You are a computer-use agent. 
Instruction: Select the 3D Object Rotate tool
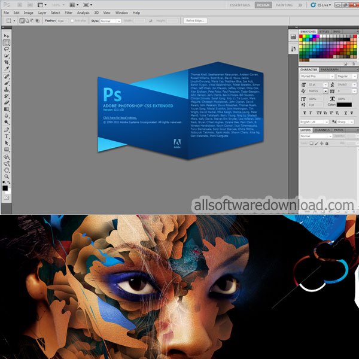(7, 157)
